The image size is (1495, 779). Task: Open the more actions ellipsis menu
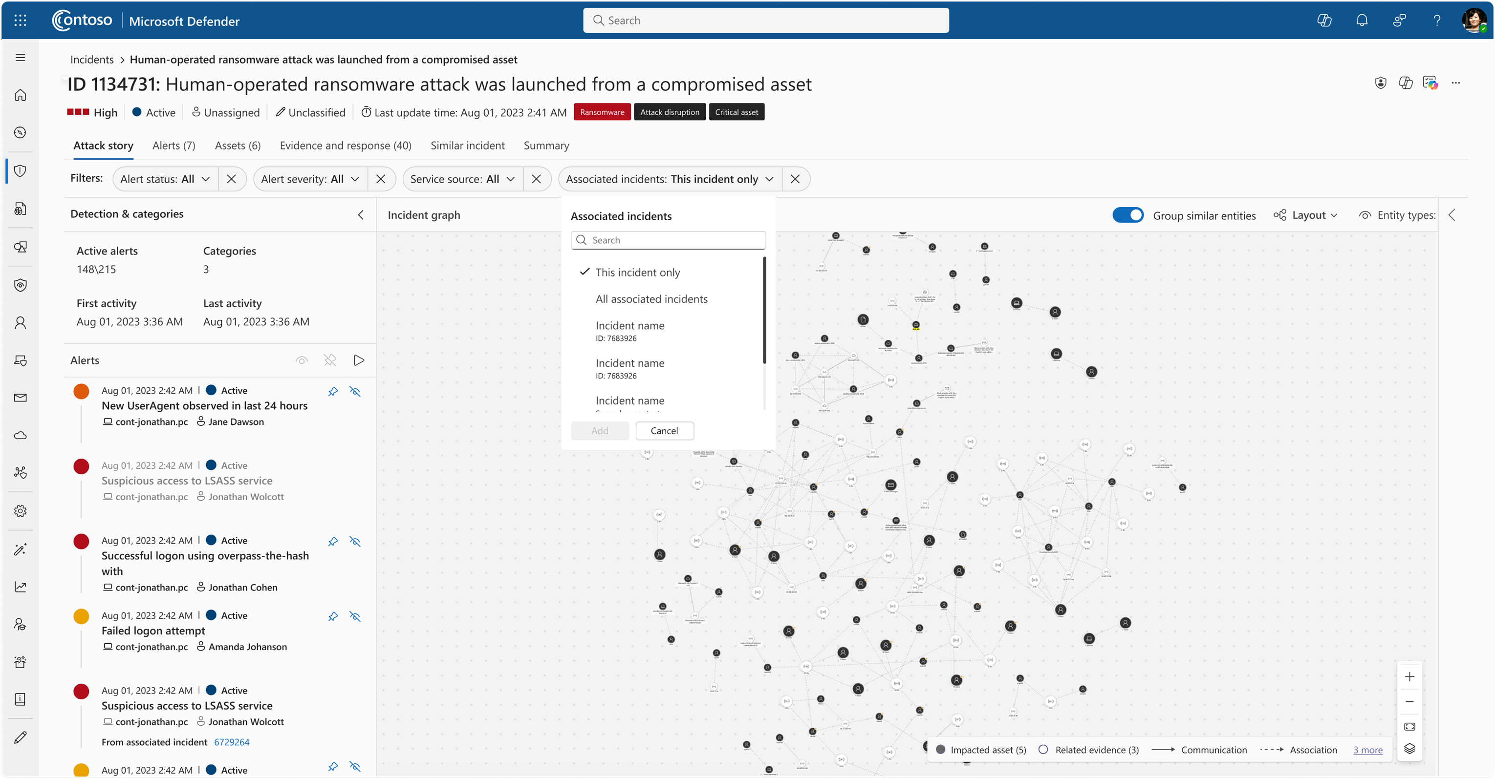[x=1455, y=83]
